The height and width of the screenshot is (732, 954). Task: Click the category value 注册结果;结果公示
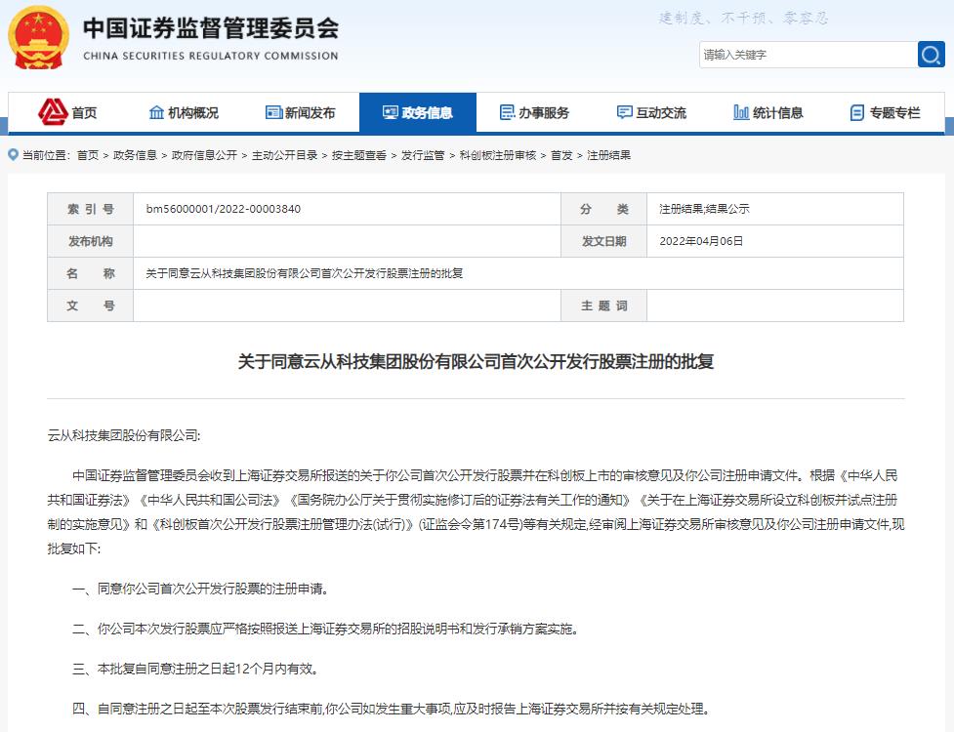[705, 209]
